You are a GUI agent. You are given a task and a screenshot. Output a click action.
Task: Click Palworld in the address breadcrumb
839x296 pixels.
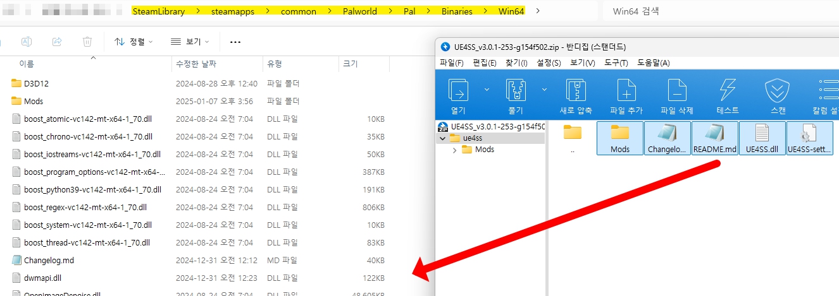pyautogui.click(x=360, y=11)
